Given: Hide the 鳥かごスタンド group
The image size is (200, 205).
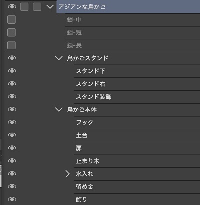Looking at the screenshot, I should pyautogui.click(x=12, y=58).
